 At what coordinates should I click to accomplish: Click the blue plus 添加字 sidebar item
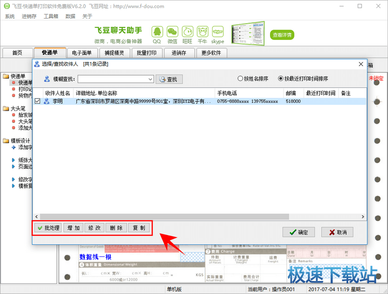pyautogui.click(x=22, y=147)
